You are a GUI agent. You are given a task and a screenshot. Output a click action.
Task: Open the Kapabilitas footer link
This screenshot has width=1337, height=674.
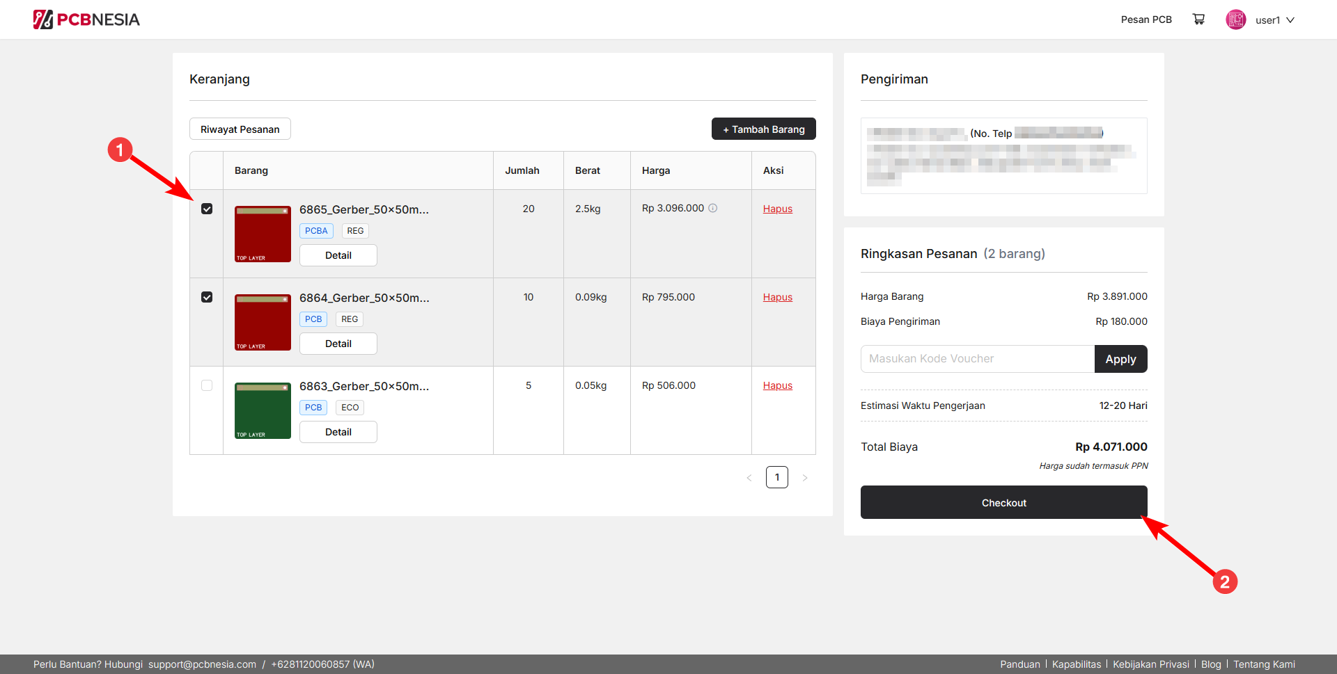pos(1077,664)
